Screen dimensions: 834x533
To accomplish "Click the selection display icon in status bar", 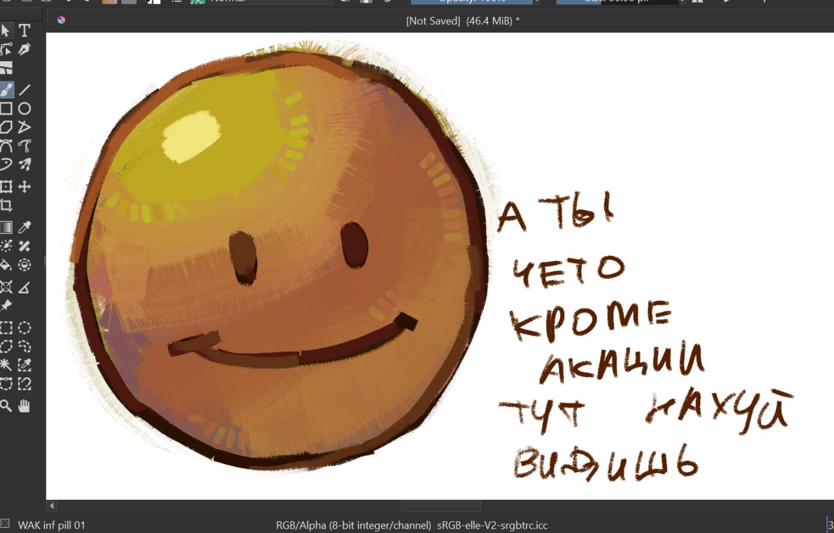I will 5,524.
